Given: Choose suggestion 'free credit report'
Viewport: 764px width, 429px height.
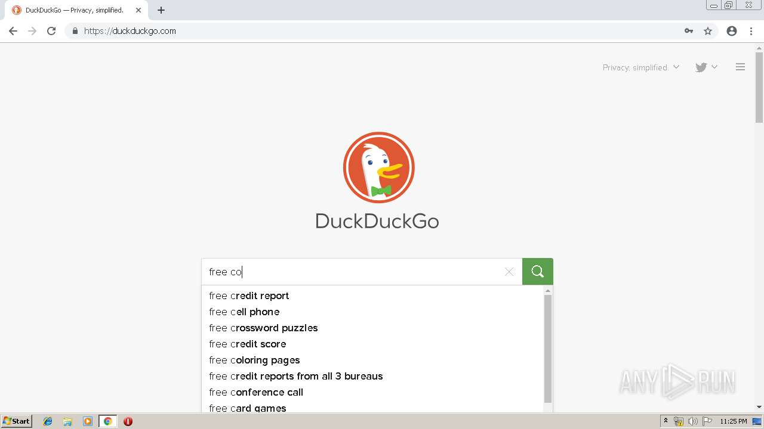Looking at the screenshot, I should coord(372,296).
